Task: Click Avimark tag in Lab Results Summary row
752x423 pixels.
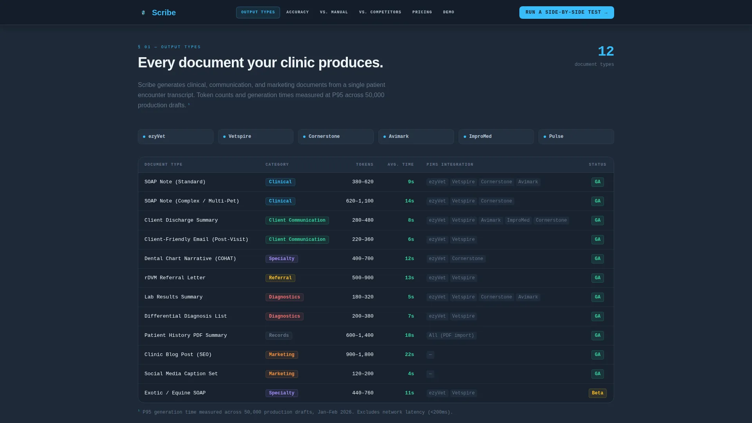Action: [x=528, y=297]
